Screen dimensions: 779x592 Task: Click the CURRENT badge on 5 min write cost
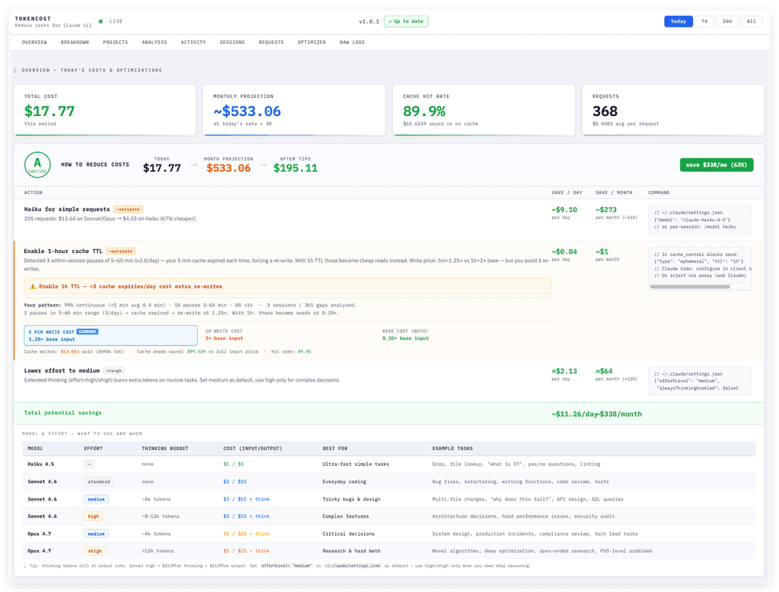[x=87, y=332]
